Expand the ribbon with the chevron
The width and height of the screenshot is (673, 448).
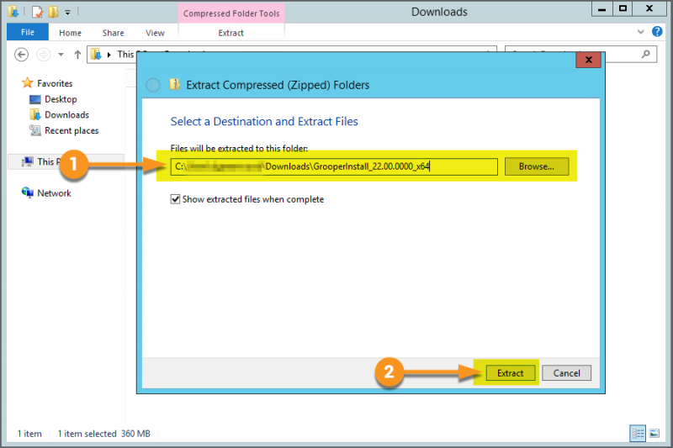point(640,32)
